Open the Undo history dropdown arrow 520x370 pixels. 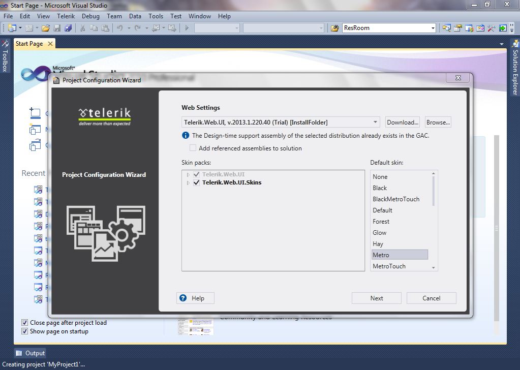129,28
